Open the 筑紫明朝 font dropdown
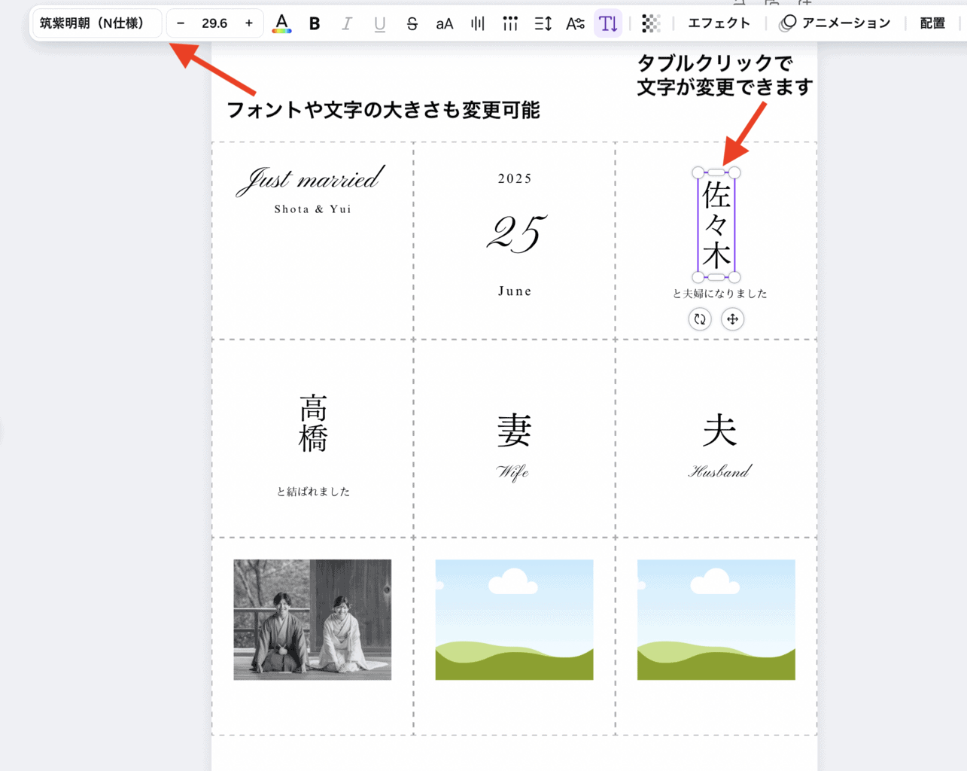Screen dimensions: 967x771 pyautogui.click(x=96, y=23)
